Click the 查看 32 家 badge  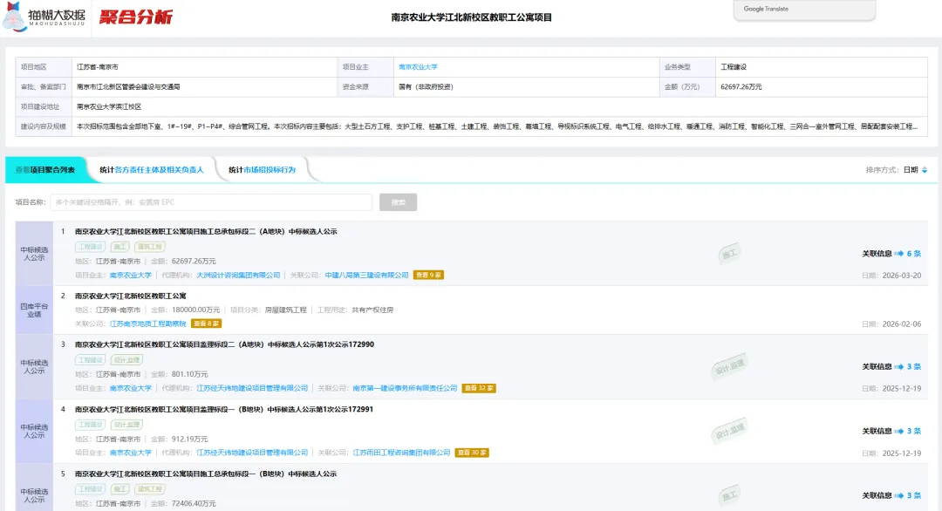tap(479, 389)
